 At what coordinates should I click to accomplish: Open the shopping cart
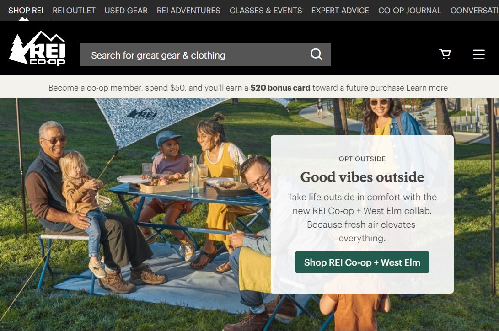click(x=445, y=54)
